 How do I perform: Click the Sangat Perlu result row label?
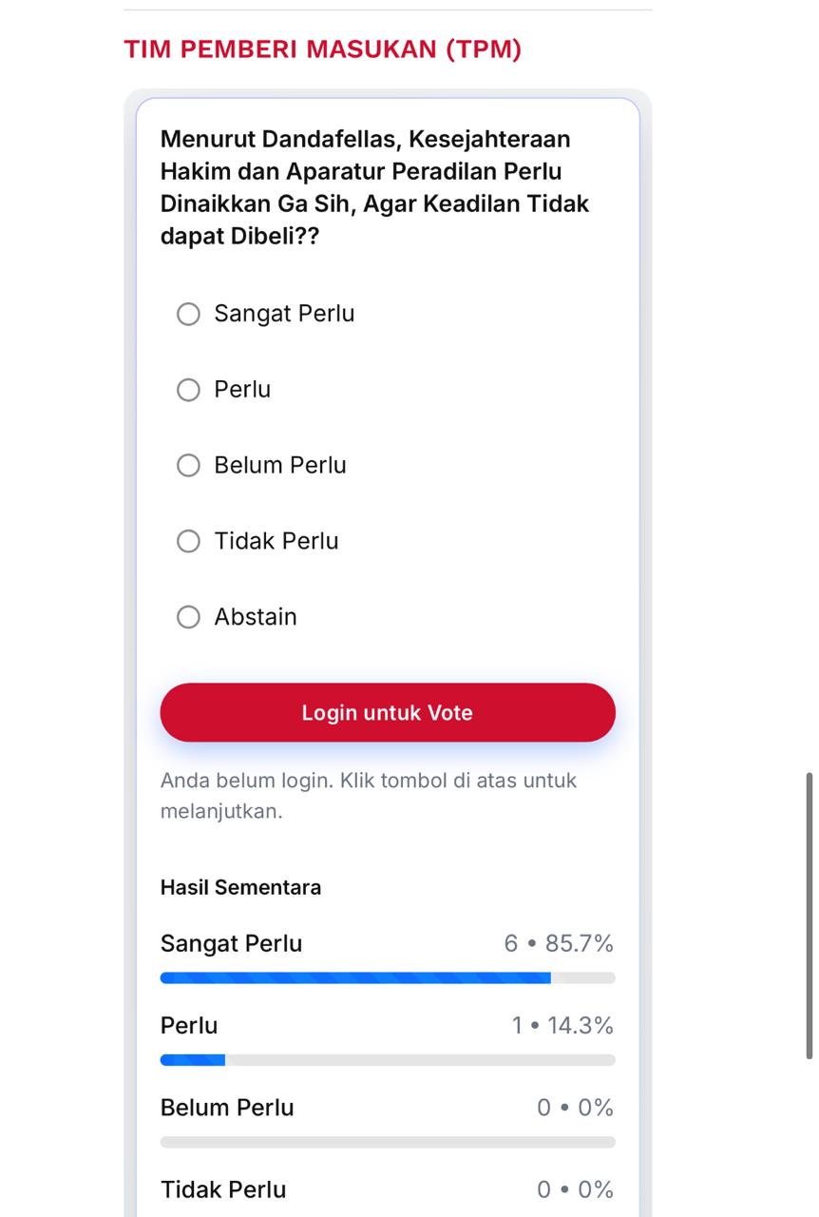point(230,942)
